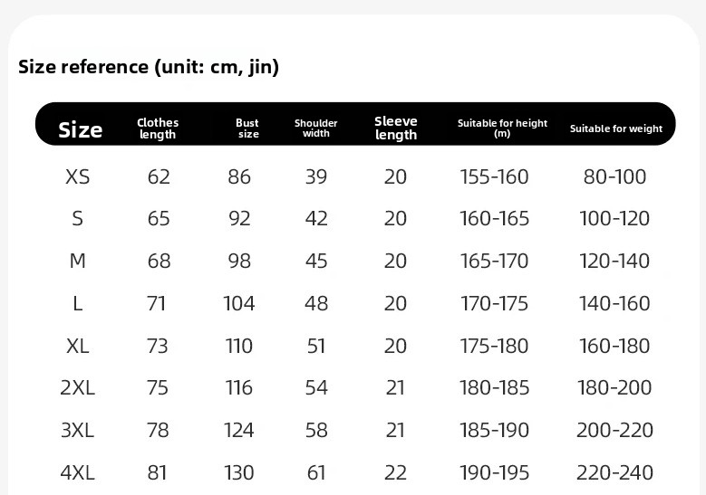Click the Sleeve length column header

click(x=396, y=128)
